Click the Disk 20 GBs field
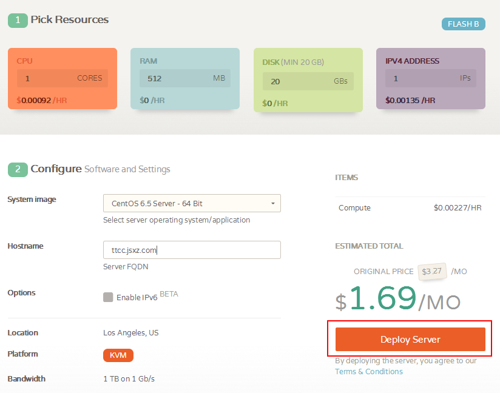 click(308, 81)
